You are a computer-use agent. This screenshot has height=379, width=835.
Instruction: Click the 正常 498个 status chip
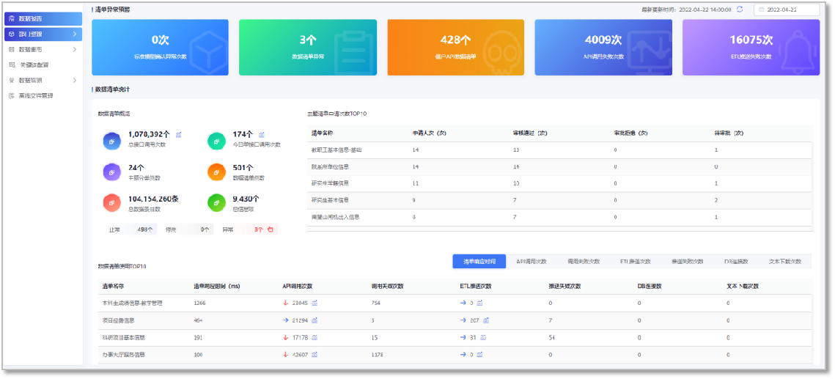coord(130,230)
